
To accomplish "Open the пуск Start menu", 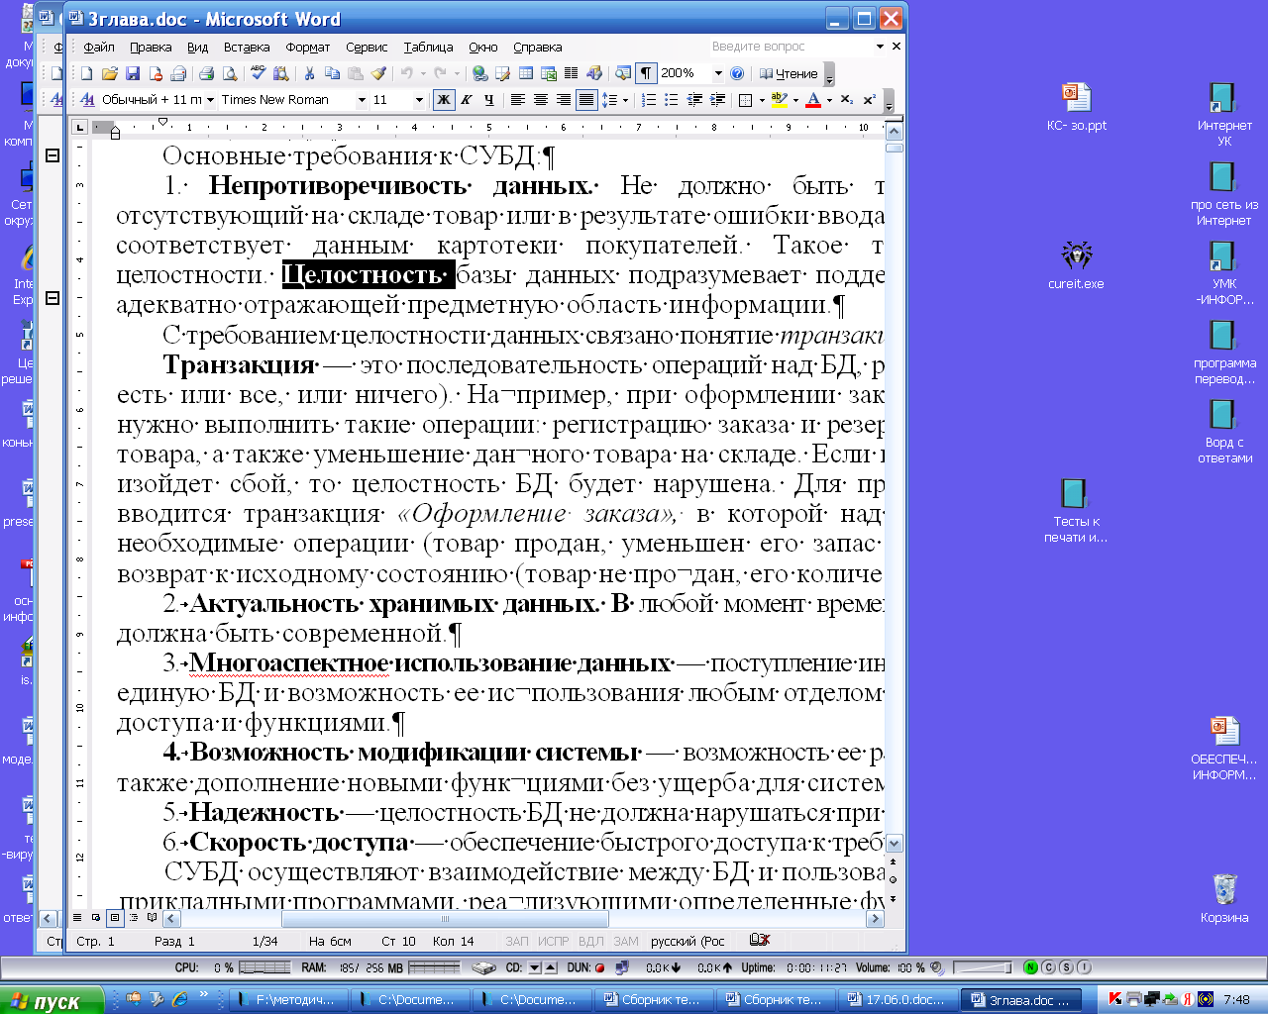I will (x=52, y=1000).
